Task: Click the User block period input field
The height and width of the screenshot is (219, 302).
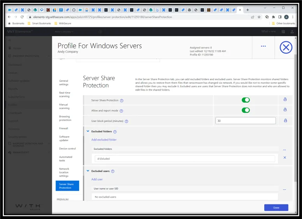Action: [245, 121]
